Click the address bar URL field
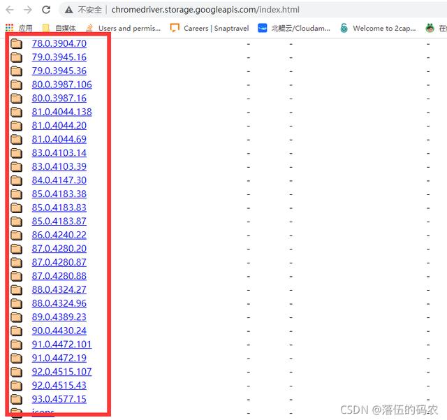 tap(205, 10)
